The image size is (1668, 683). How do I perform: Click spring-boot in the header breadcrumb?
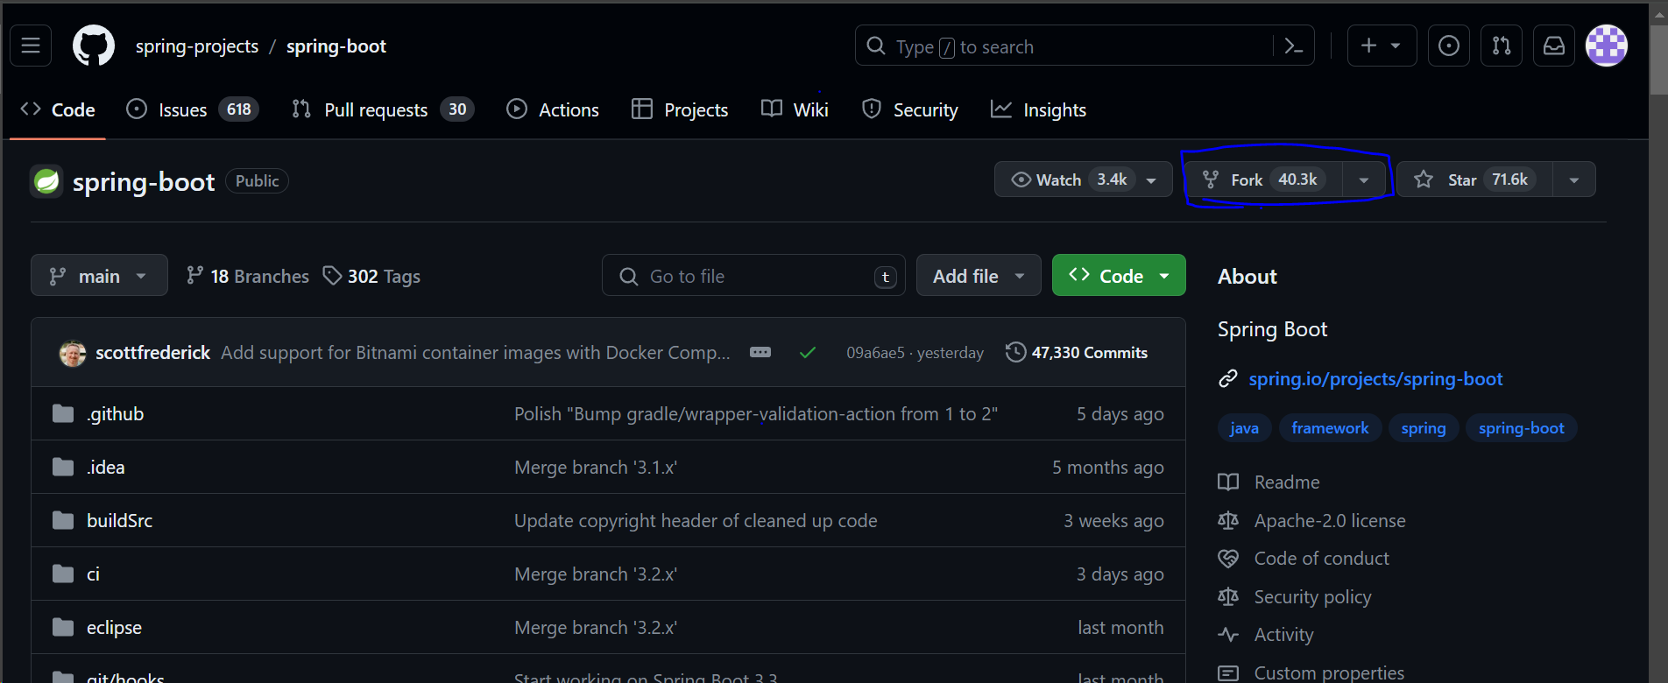(x=336, y=46)
